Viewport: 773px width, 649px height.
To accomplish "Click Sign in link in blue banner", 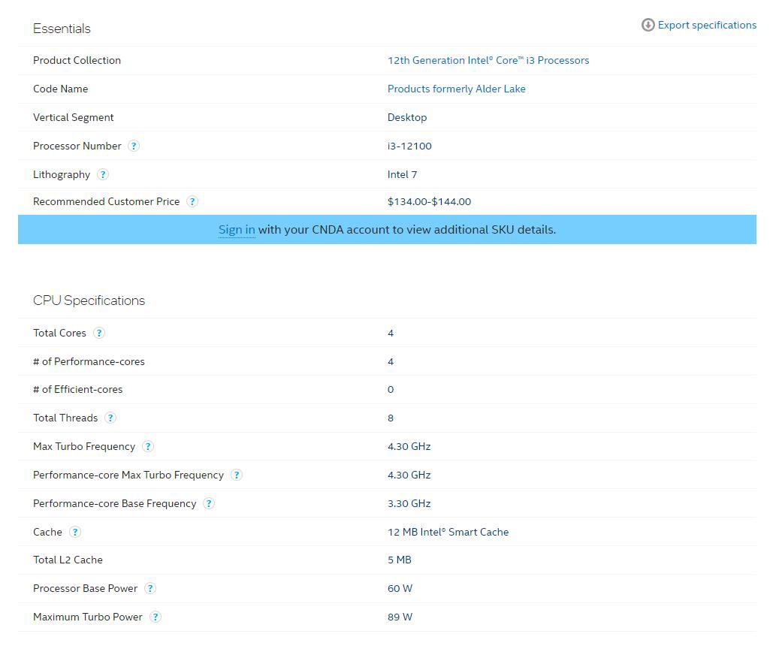I will point(237,230).
